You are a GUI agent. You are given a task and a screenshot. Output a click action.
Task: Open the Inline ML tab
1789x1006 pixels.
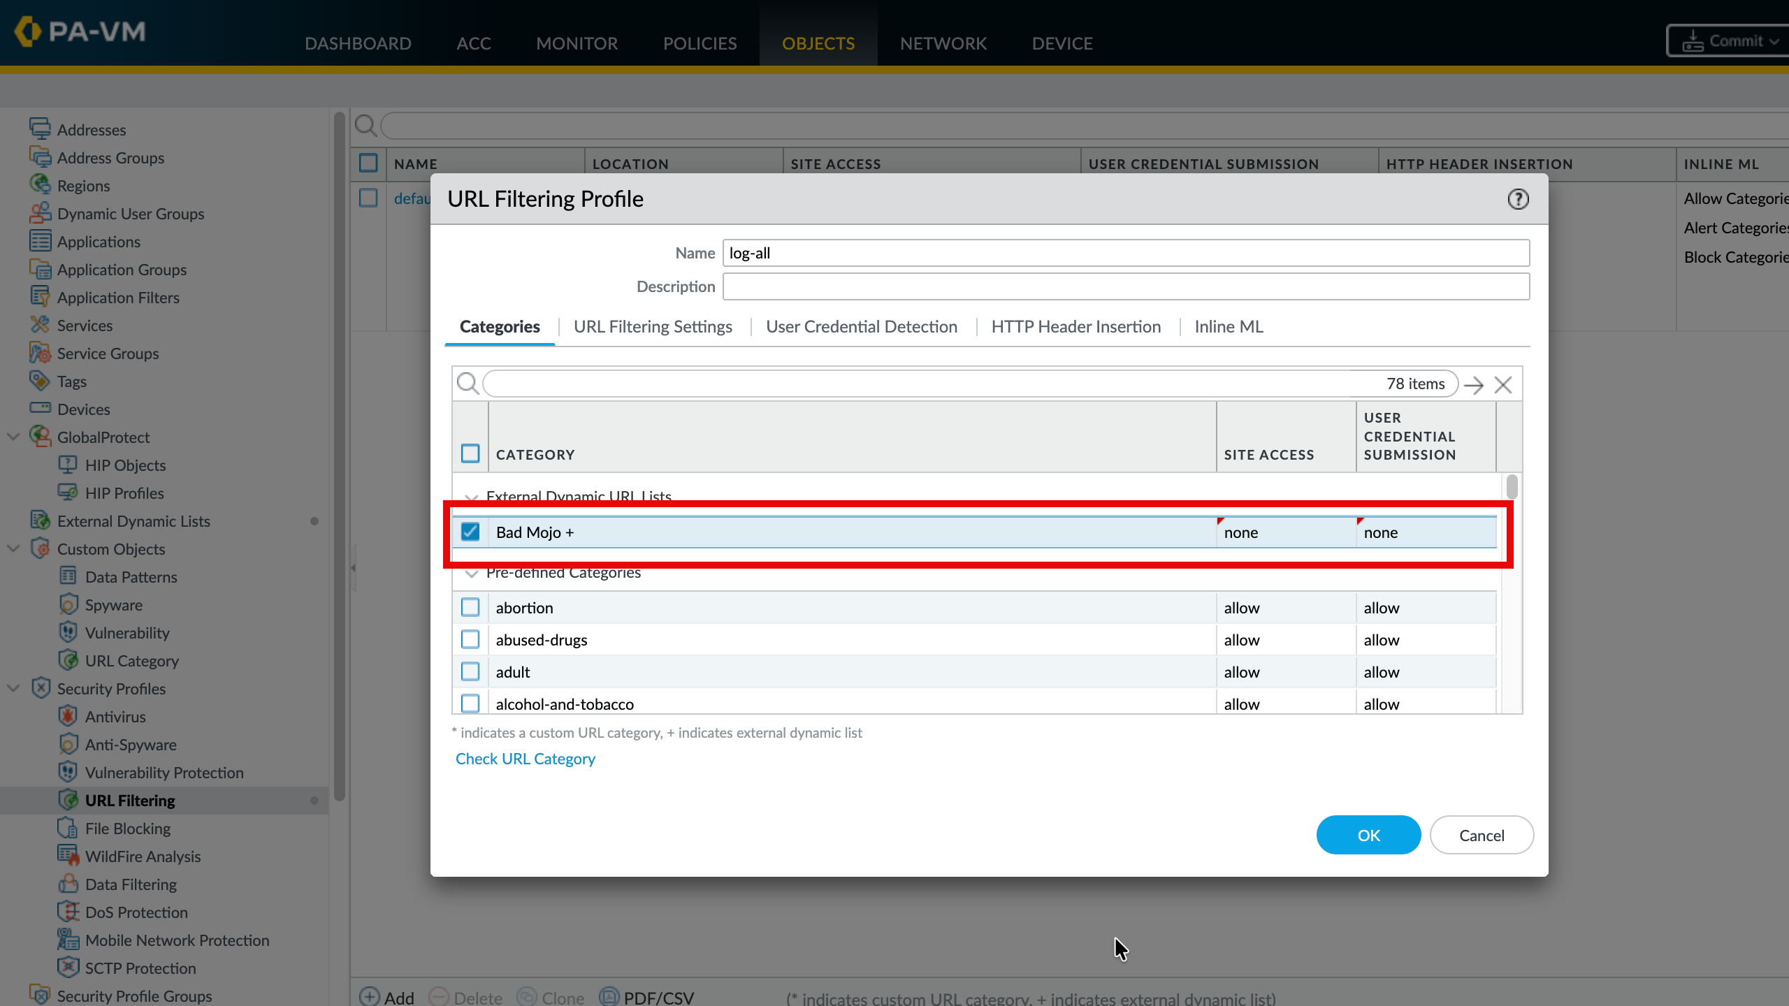1228,326
